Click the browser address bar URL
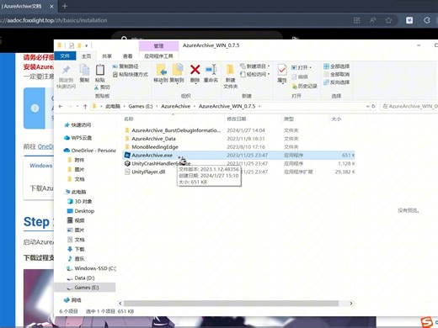This screenshot has width=438, height=328. (53, 20)
